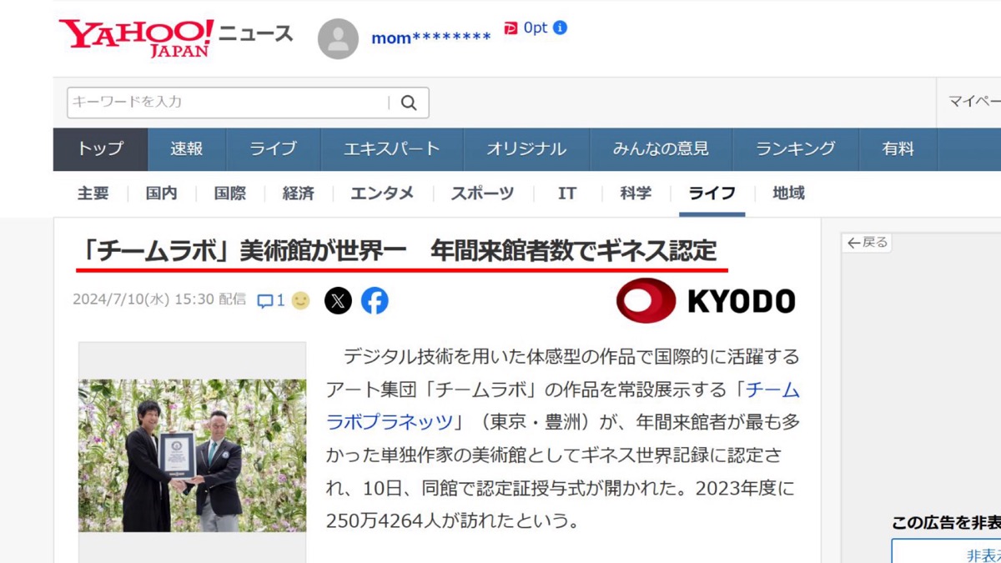Select the トップ tab
The width and height of the screenshot is (1001, 563).
(x=100, y=149)
